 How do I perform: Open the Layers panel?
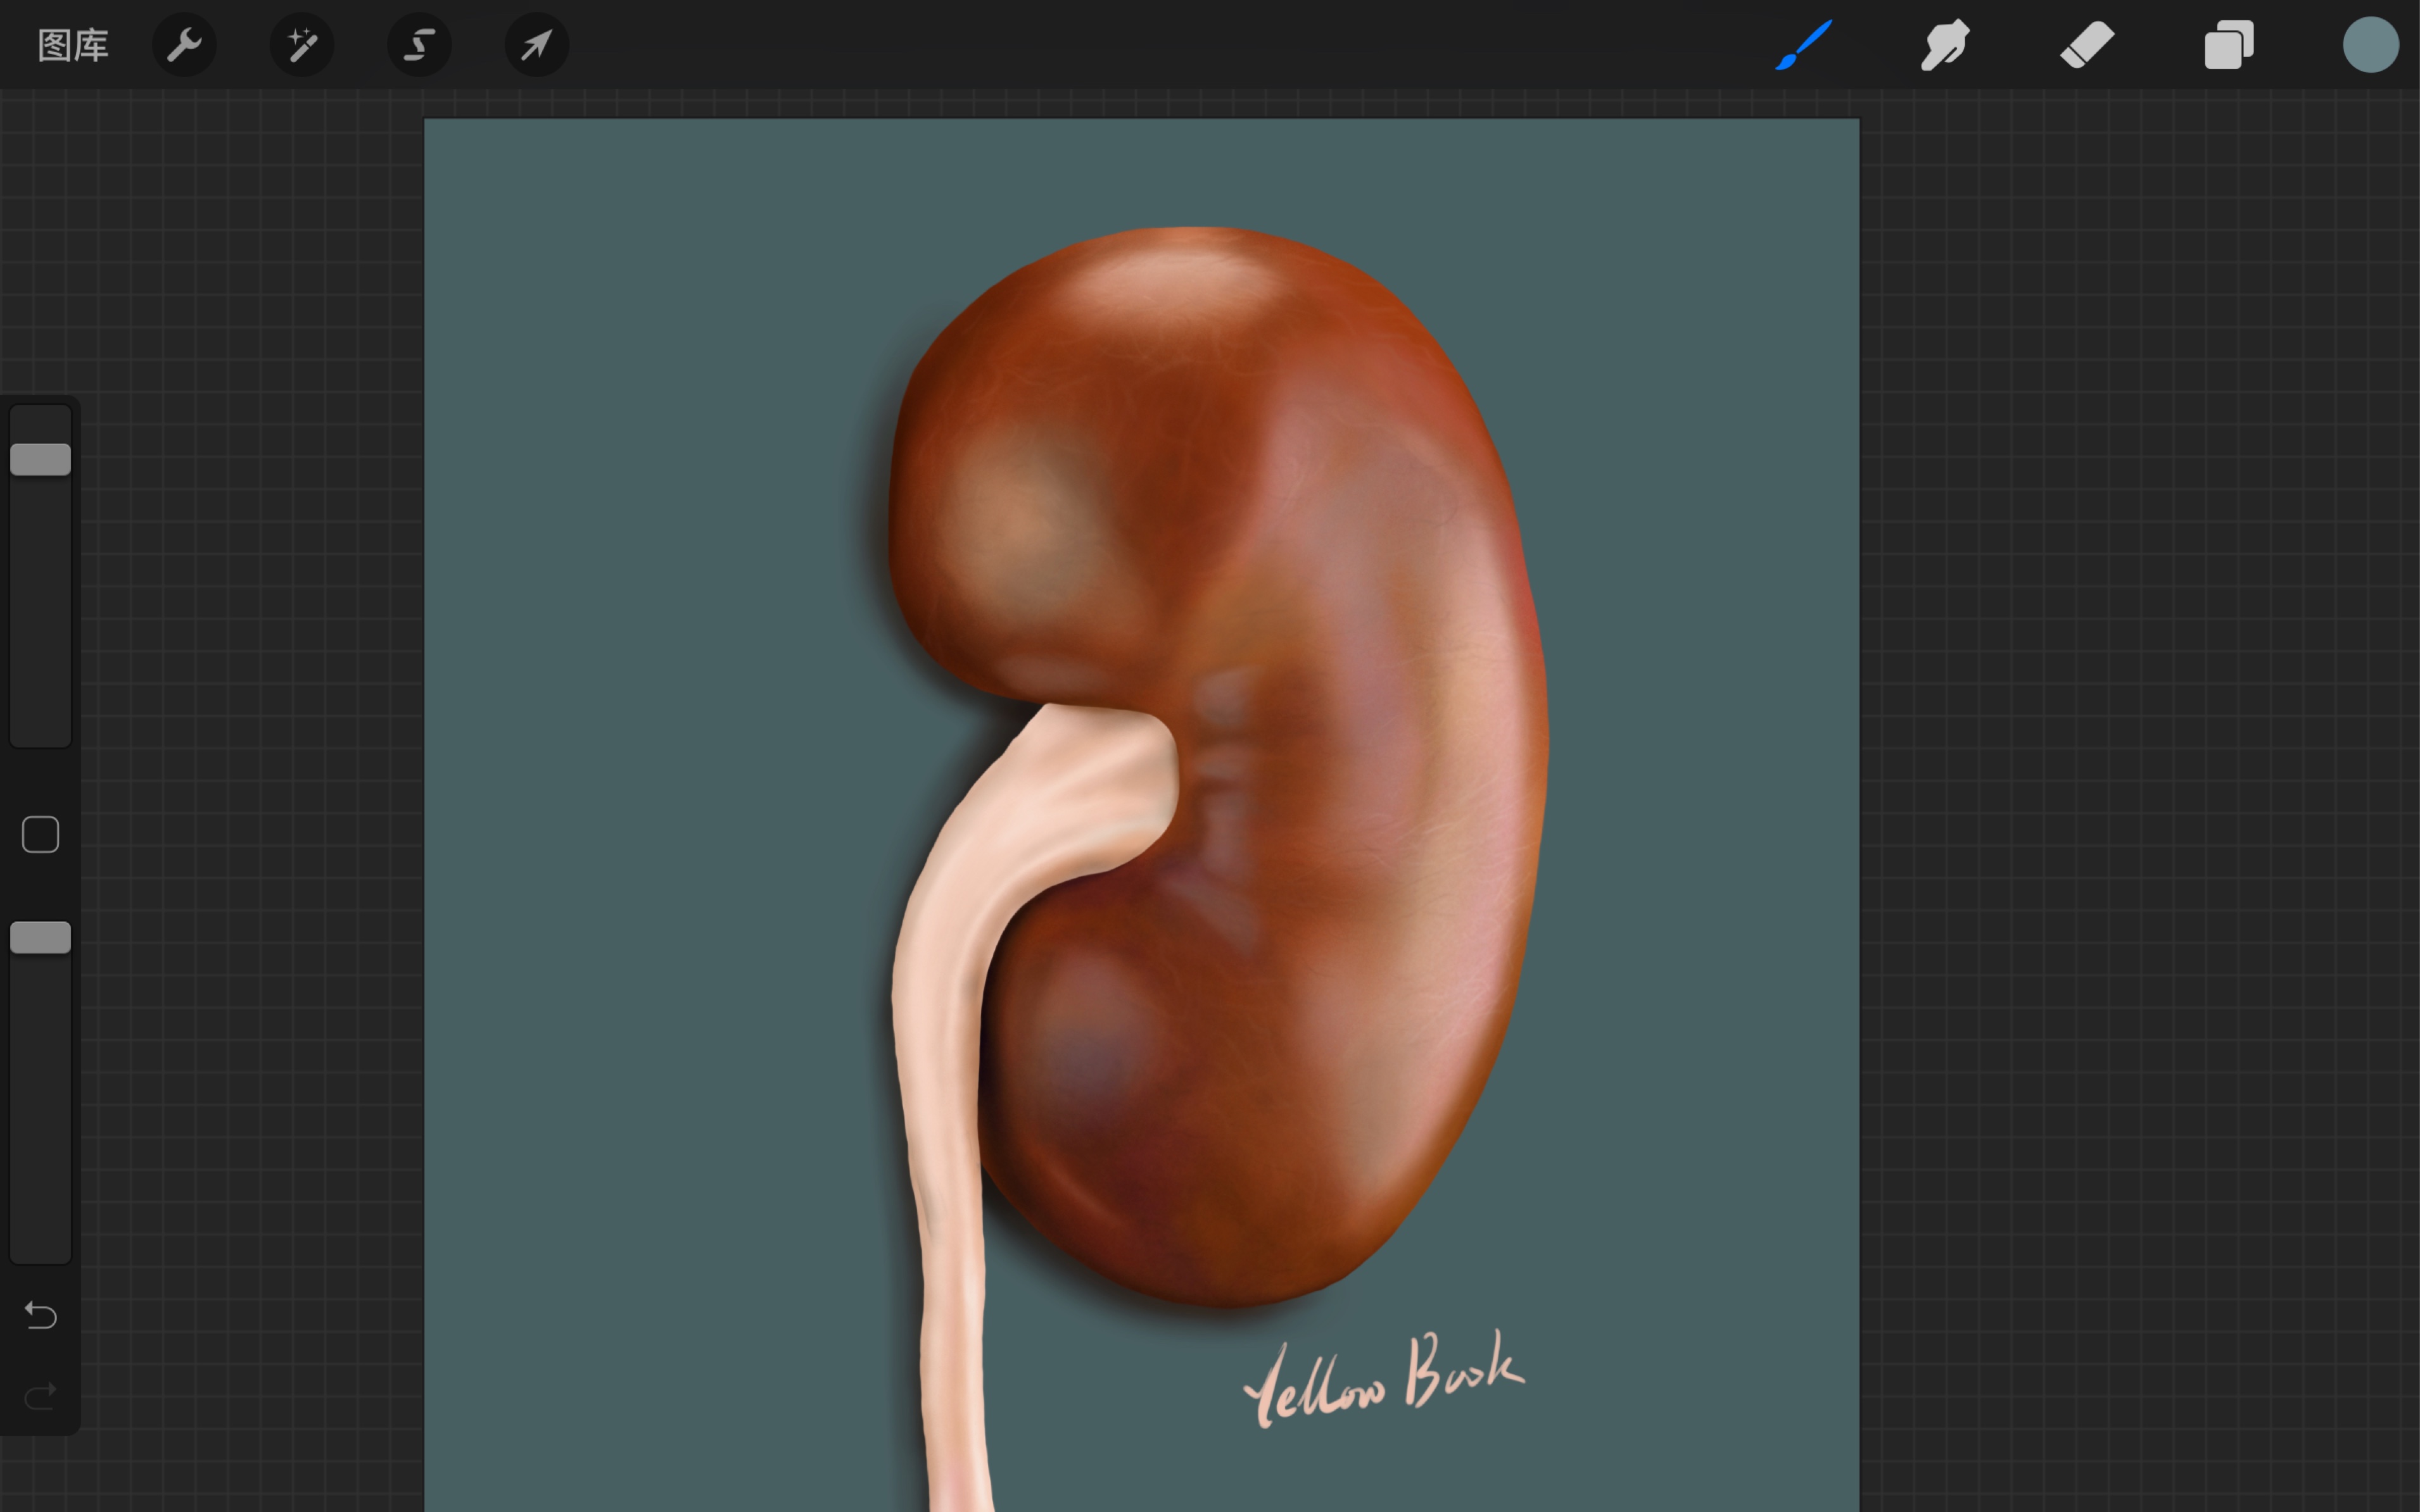[x=2229, y=45]
